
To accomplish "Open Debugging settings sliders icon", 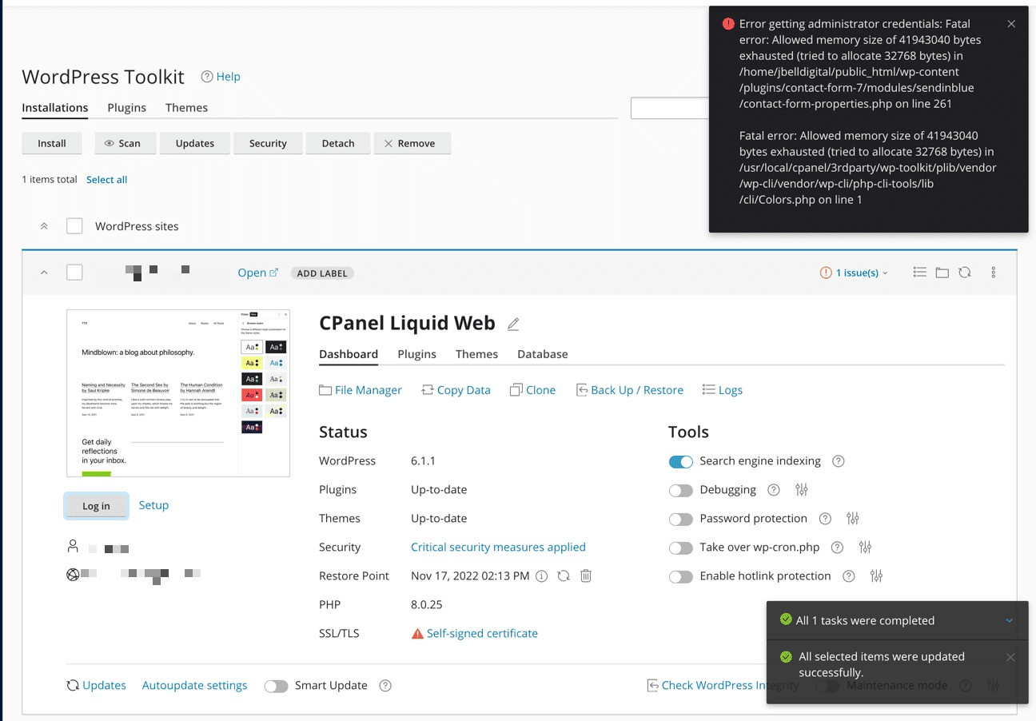I will click(802, 490).
